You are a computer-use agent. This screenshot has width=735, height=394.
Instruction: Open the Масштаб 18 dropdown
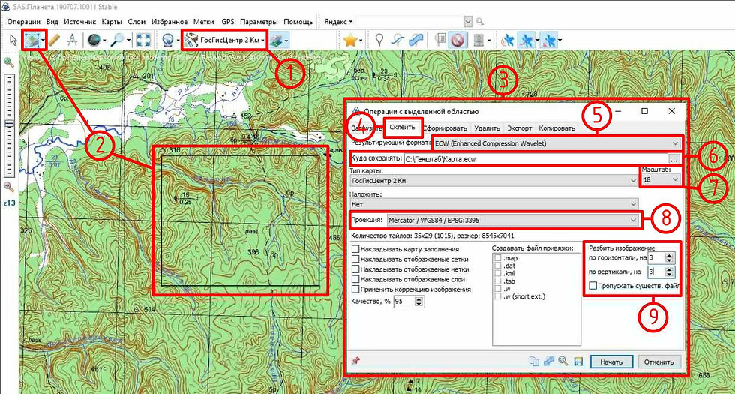click(661, 179)
